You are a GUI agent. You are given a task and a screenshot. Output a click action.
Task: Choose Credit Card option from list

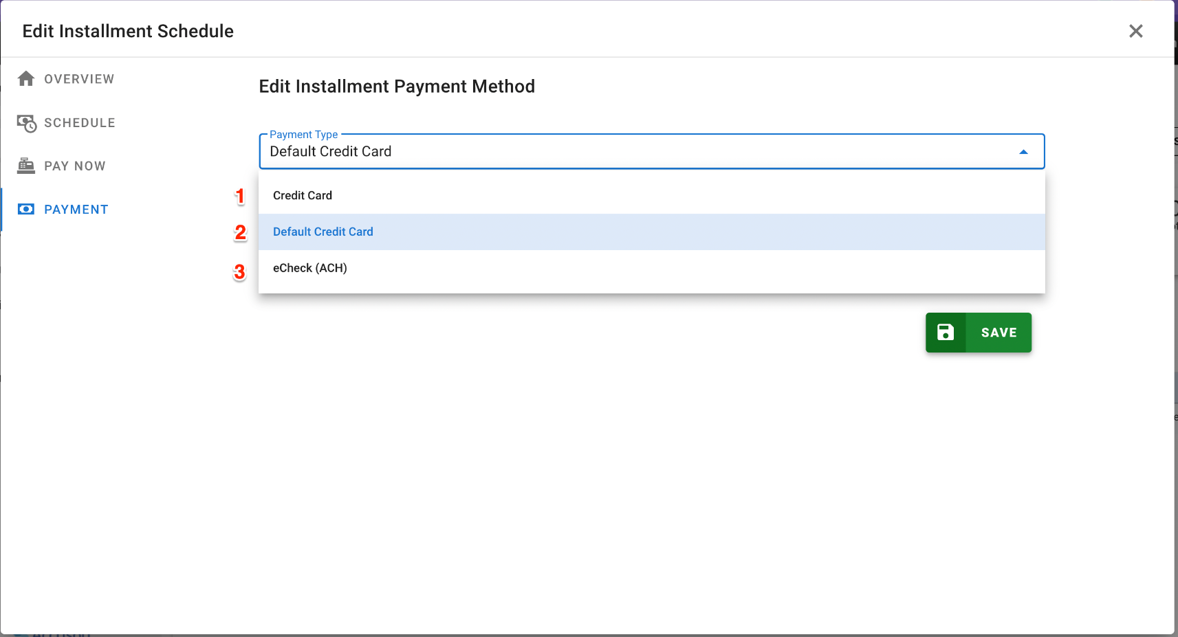652,196
